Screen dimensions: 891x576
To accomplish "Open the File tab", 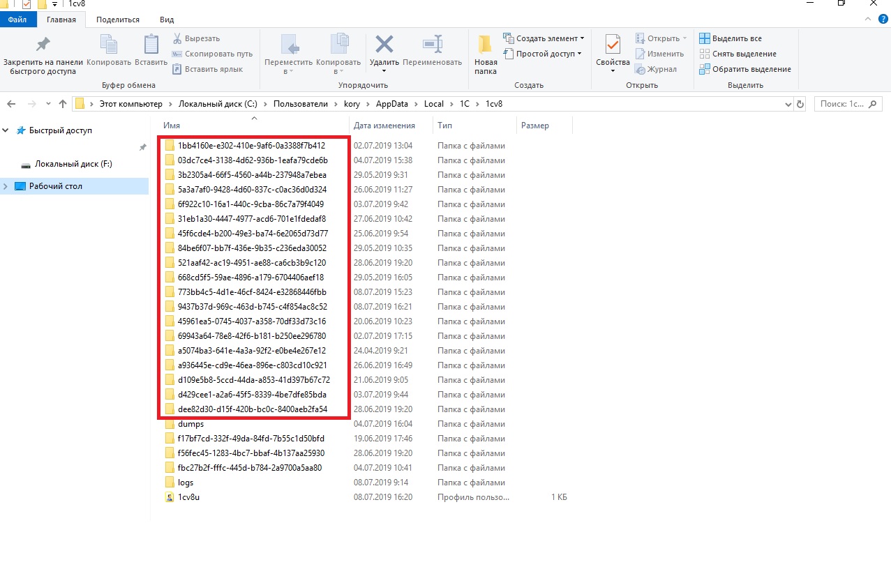I will (17, 20).
